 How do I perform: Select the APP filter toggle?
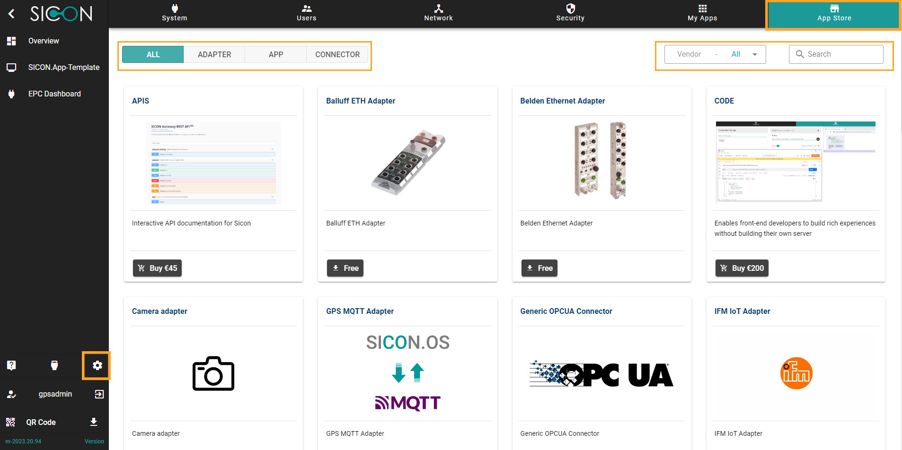(x=276, y=54)
